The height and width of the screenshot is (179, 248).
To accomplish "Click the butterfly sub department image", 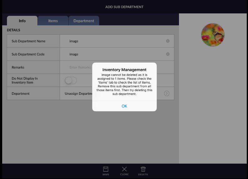I will (x=213, y=35).
